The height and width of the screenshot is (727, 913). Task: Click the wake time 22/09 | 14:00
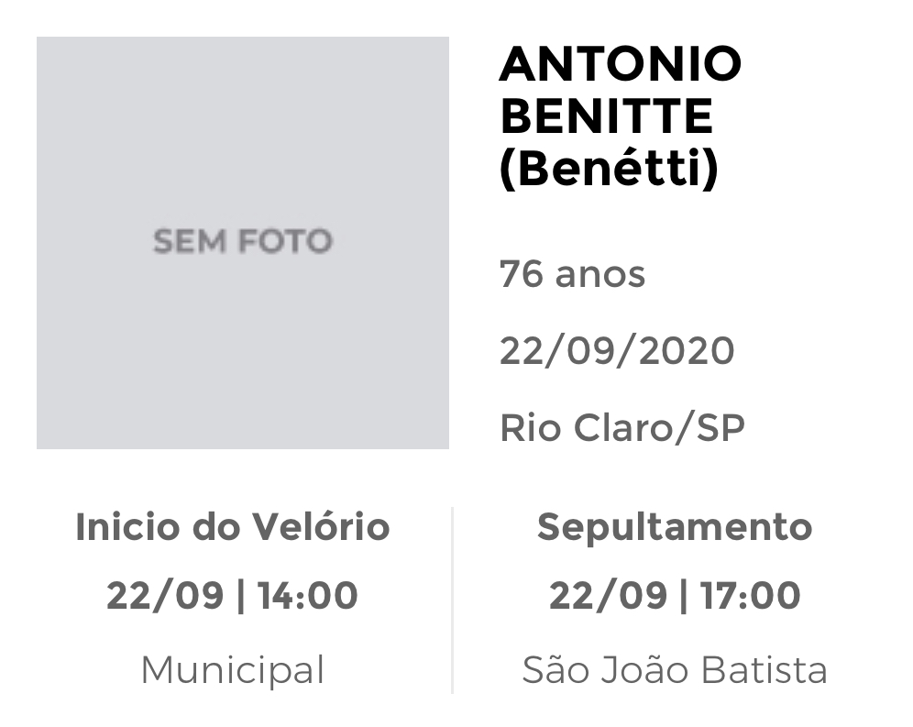pos(232,596)
